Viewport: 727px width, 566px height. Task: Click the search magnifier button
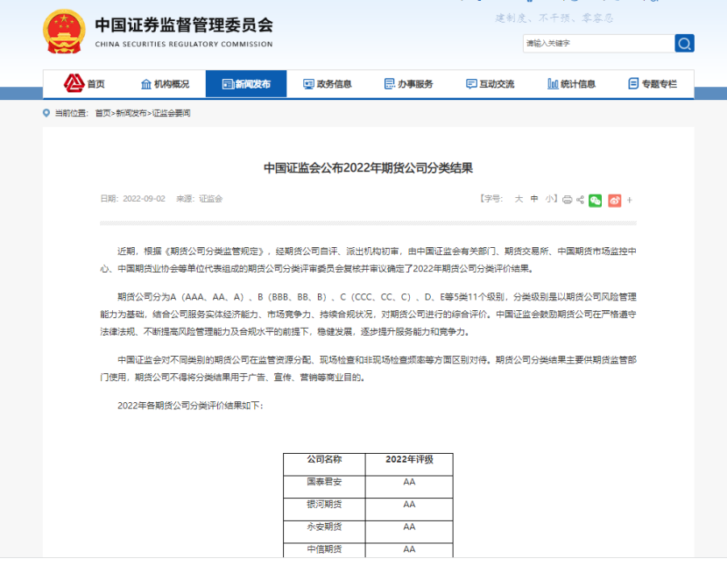pyautogui.click(x=684, y=43)
